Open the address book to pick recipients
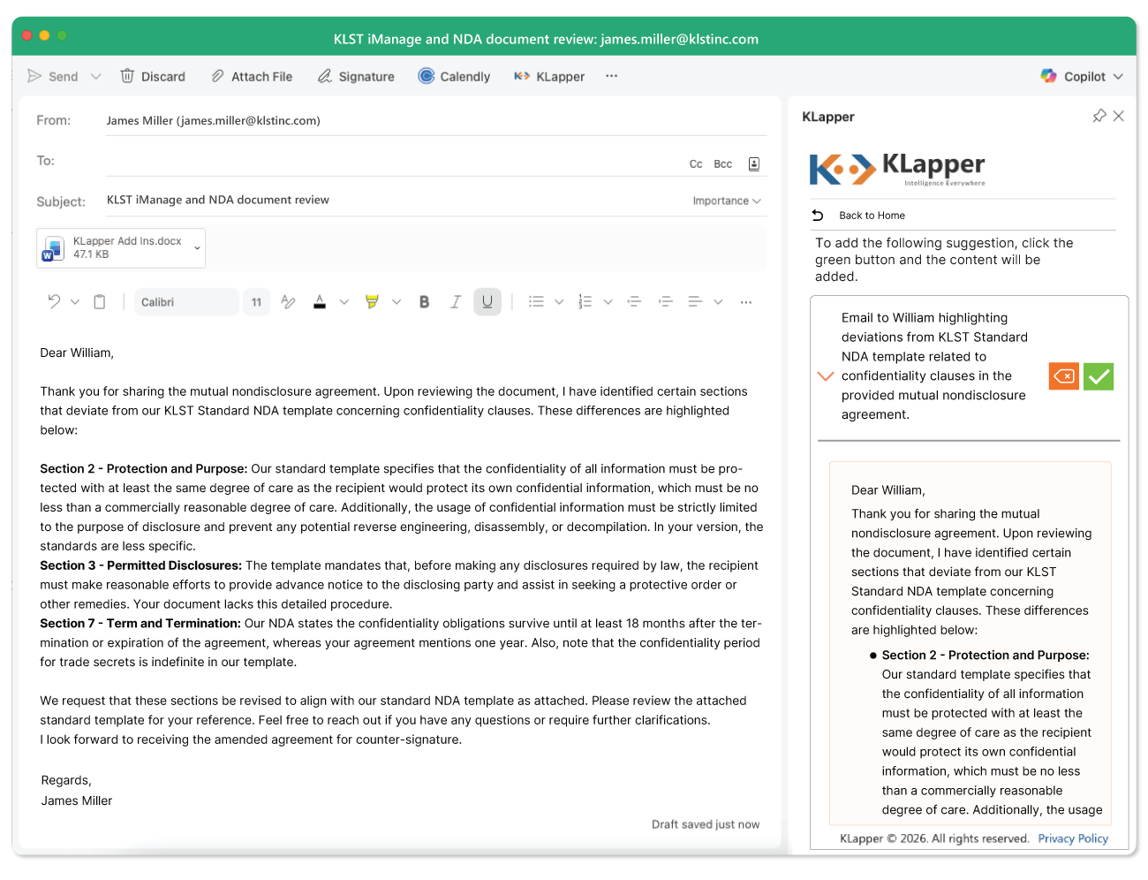The width and height of the screenshot is (1148, 880). tap(753, 163)
